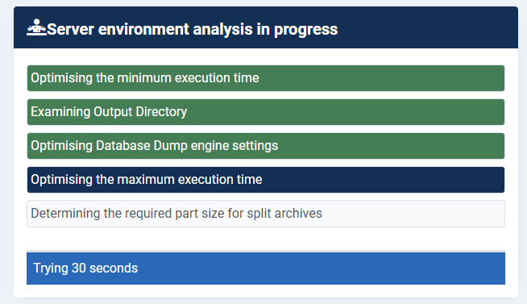Click white gap between steps list and status bar
527x304 pixels.
pyautogui.click(x=266, y=239)
